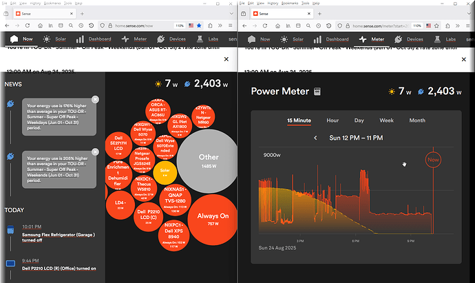Viewport: 475px width, 283px height.
Task: Select the Month range in Power Meter
Action: point(417,120)
